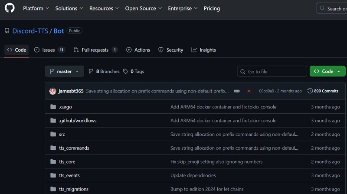Switch to the Actions tab

point(138,50)
